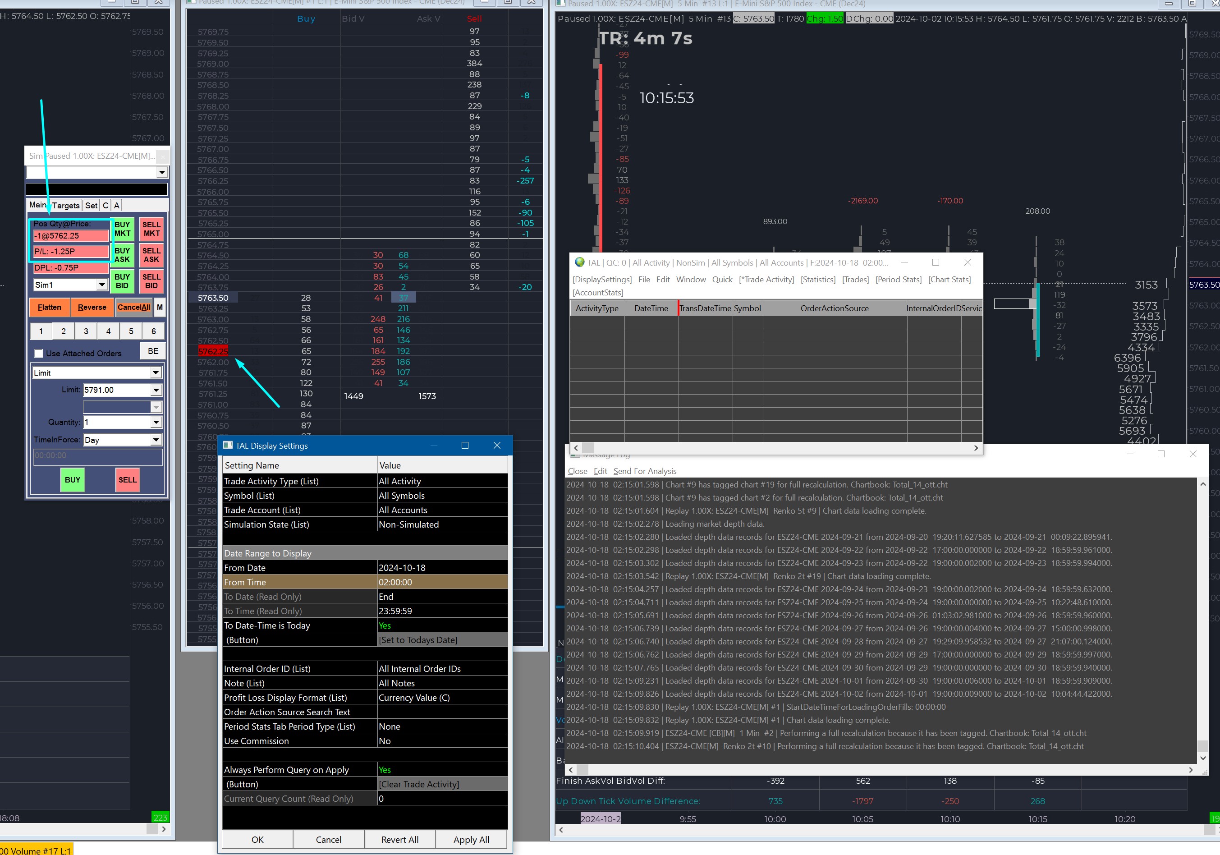Click Apply All in TAL Display Settings
Viewport: 1220px width, 855px height.
[x=471, y=840]
